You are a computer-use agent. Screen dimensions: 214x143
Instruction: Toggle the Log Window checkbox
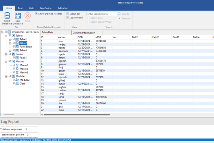[67, 17]
